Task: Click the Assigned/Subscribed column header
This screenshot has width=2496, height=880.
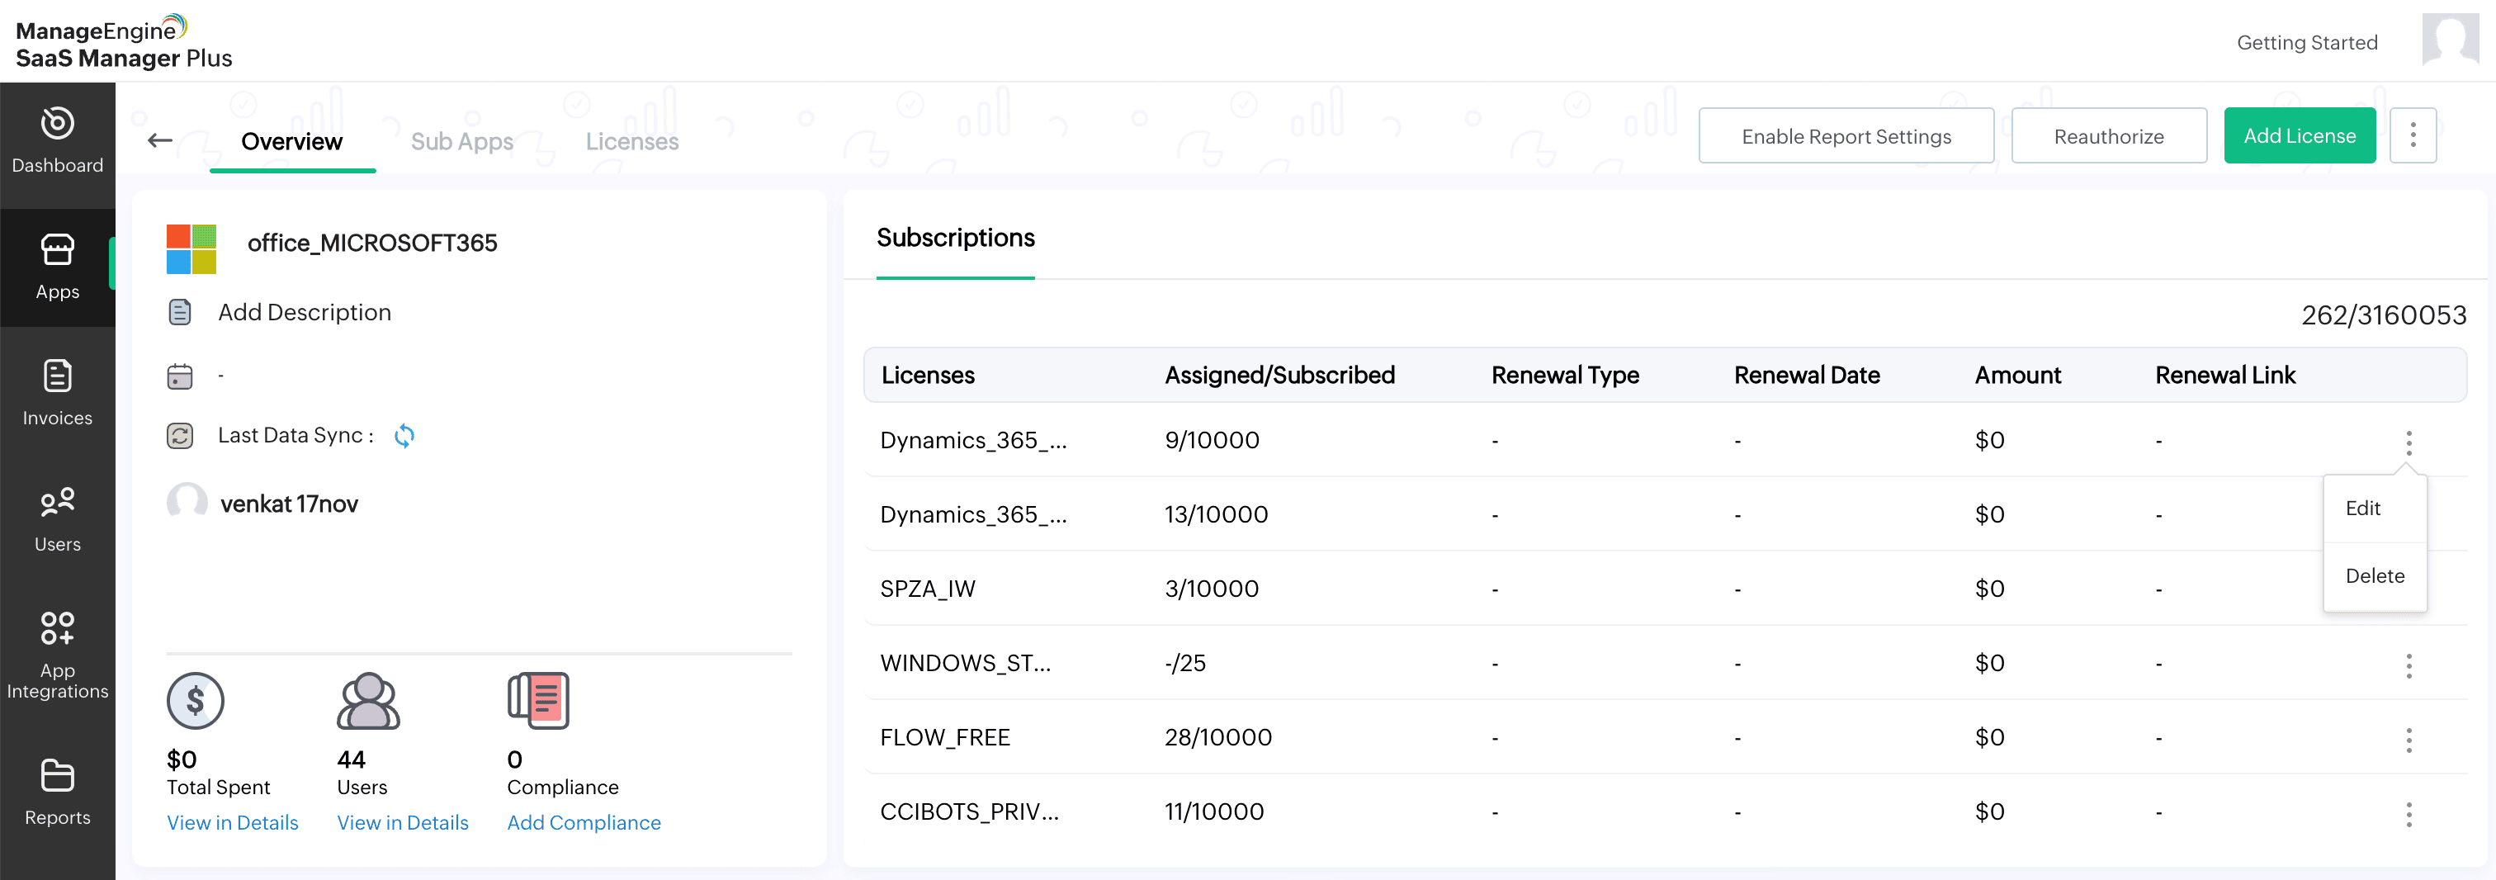Action: (x=1280, y=375)
